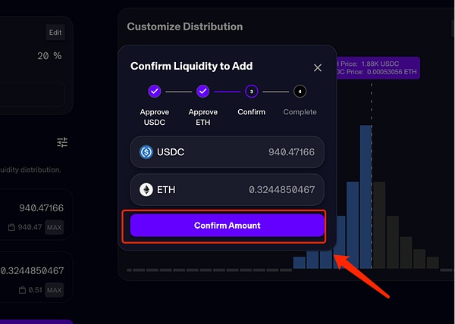Image resolution: width=455 pixels, height=324 pixels.
Task: Click MAX for the 0.51 balance
Action: pos(54,288)
